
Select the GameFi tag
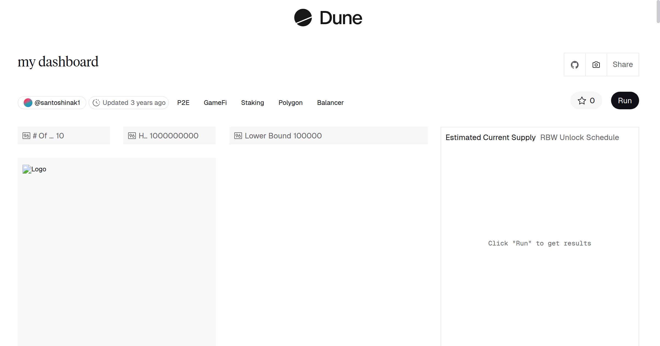click(215, 102)
